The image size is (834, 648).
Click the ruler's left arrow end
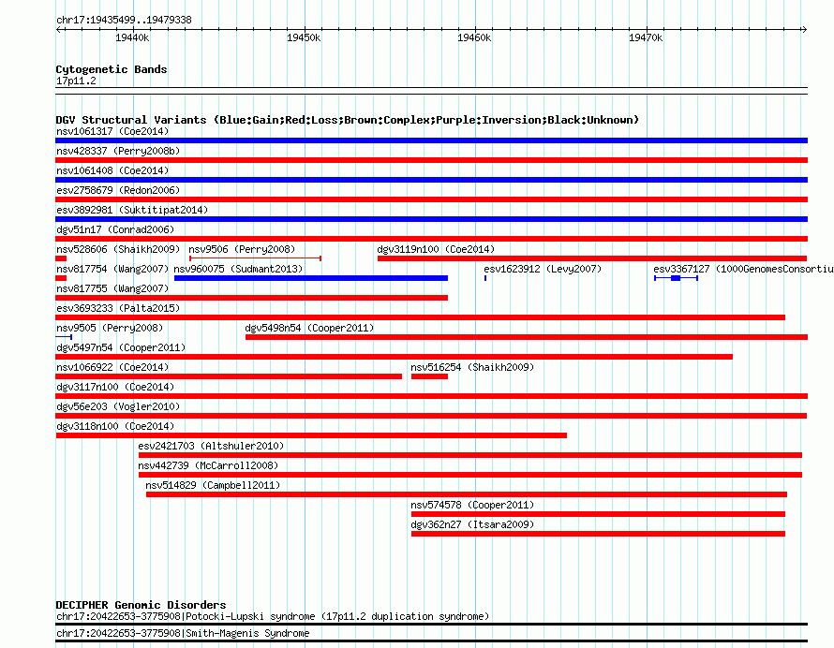(58, 30)
